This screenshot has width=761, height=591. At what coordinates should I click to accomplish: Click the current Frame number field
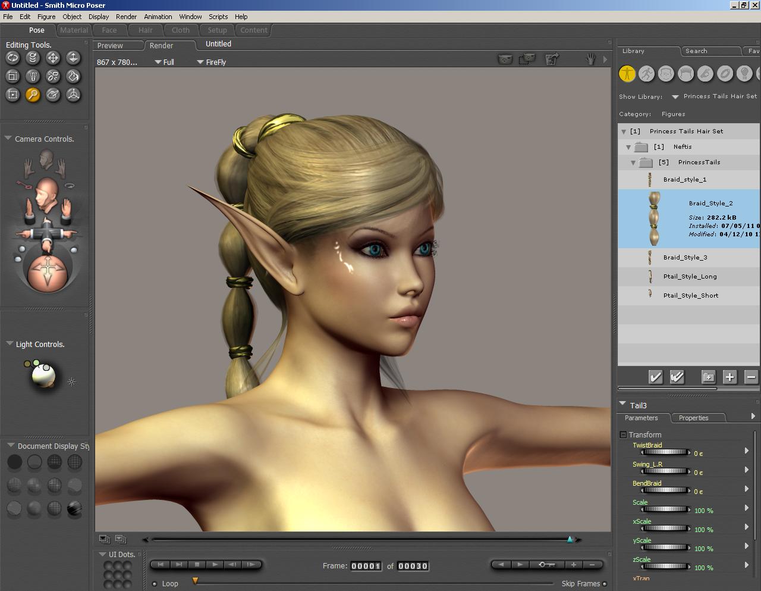[366, 566]
